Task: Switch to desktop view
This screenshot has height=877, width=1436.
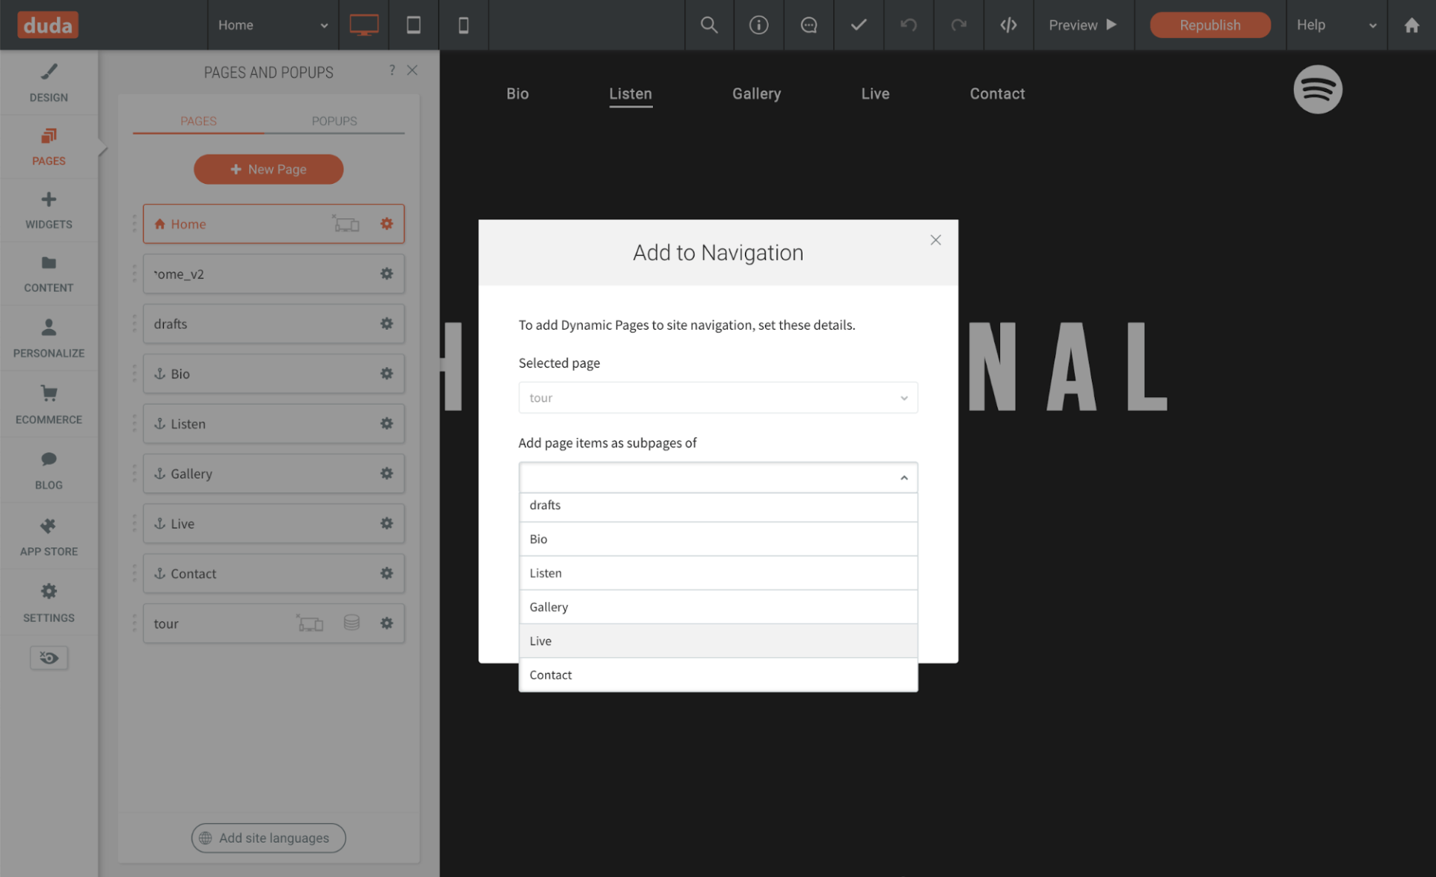Action: (364, 25)
